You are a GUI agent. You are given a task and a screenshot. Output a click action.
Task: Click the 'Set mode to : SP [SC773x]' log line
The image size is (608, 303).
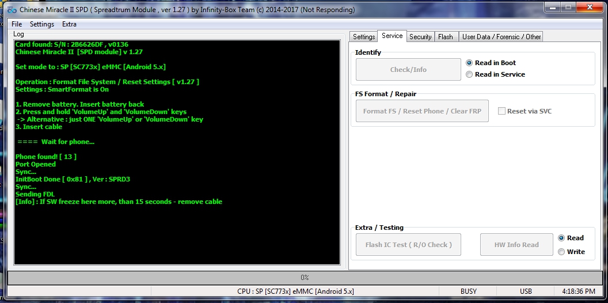[90, 67]
